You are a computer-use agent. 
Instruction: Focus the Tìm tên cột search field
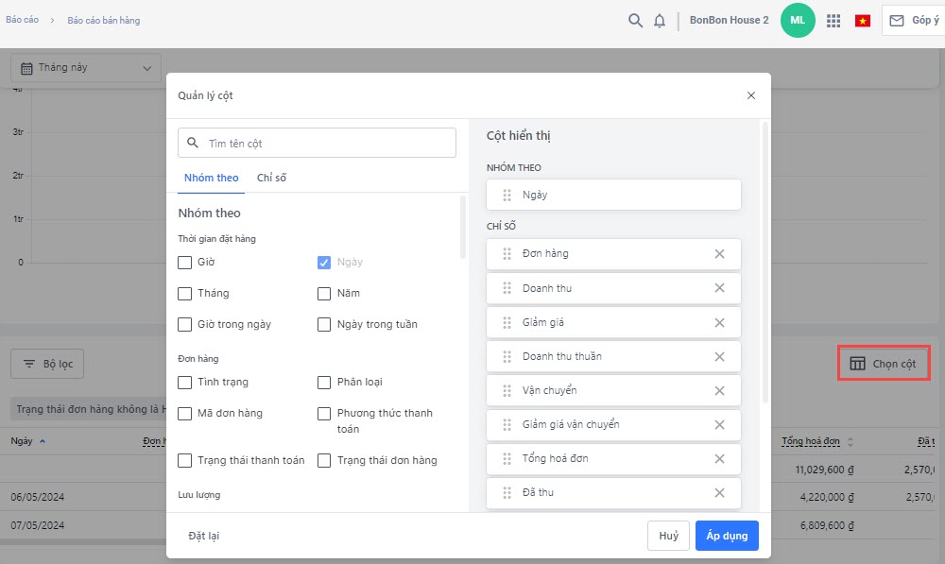coord(326,144)
